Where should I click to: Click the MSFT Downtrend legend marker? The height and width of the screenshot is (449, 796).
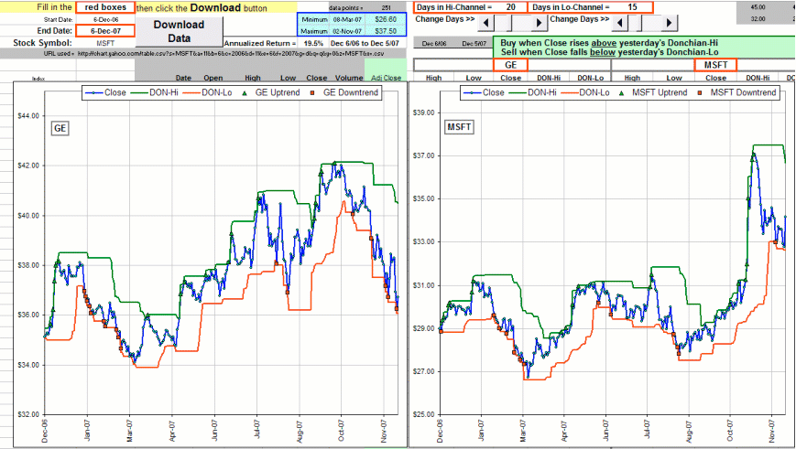[x=700, y=92]
